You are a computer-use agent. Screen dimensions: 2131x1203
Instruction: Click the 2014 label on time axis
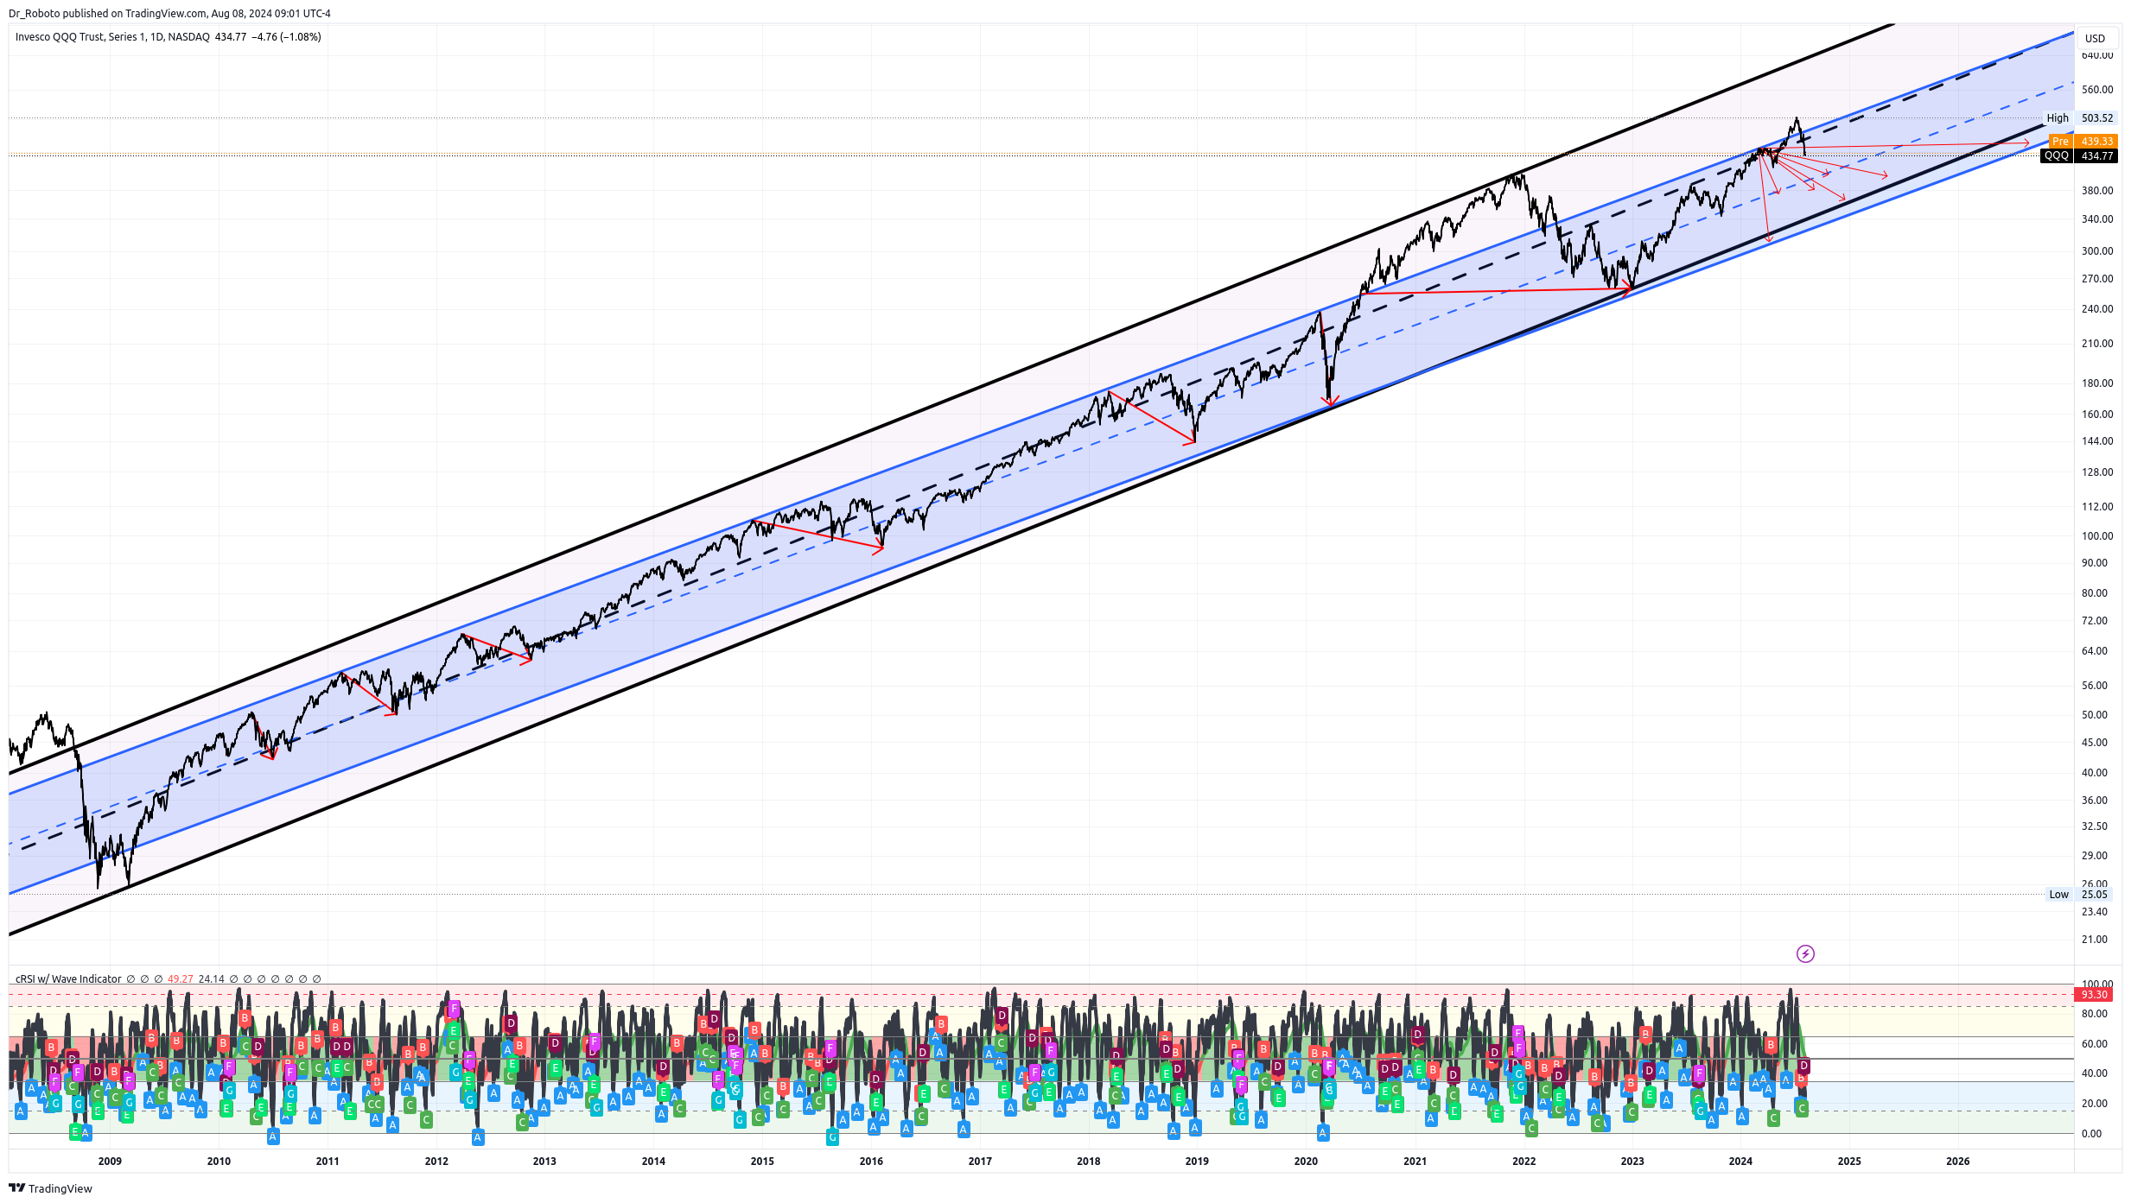pyautogui.click(x=653, y=1161)
